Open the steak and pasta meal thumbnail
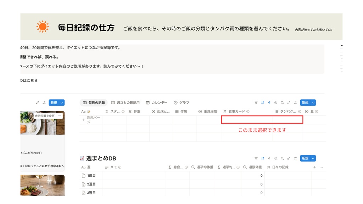The height and width of the screenshot is (204, 363). tap(43, 186)
